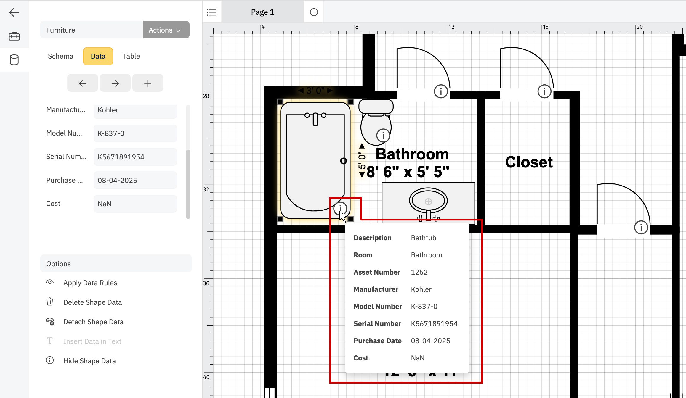686x398 pixels.
Task: Click the back arrow in the sidebar
Action: tap(14, 12)
